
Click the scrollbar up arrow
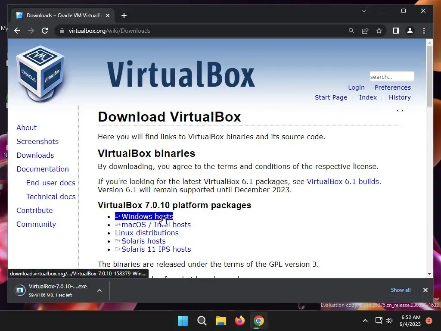point(429,43)
